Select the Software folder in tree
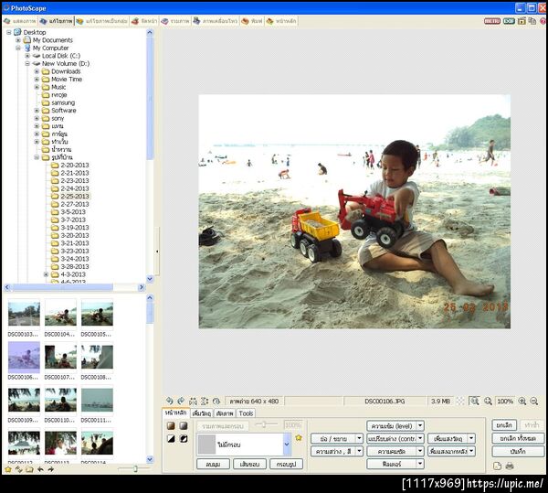Viewport: 548px width, 493px height. (63, 111)
